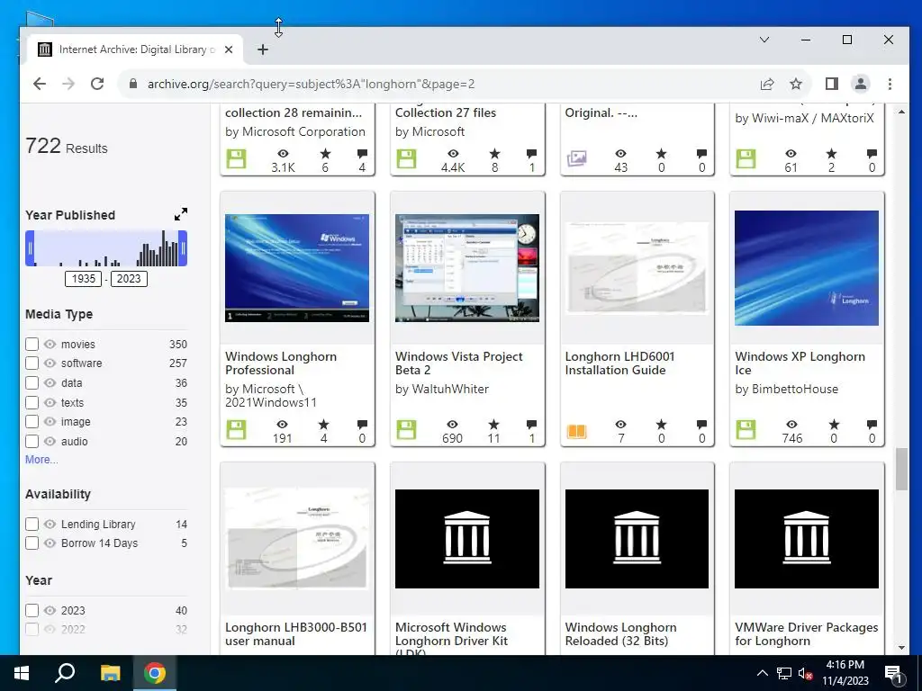Open a new browser tab

coord(263,49)
